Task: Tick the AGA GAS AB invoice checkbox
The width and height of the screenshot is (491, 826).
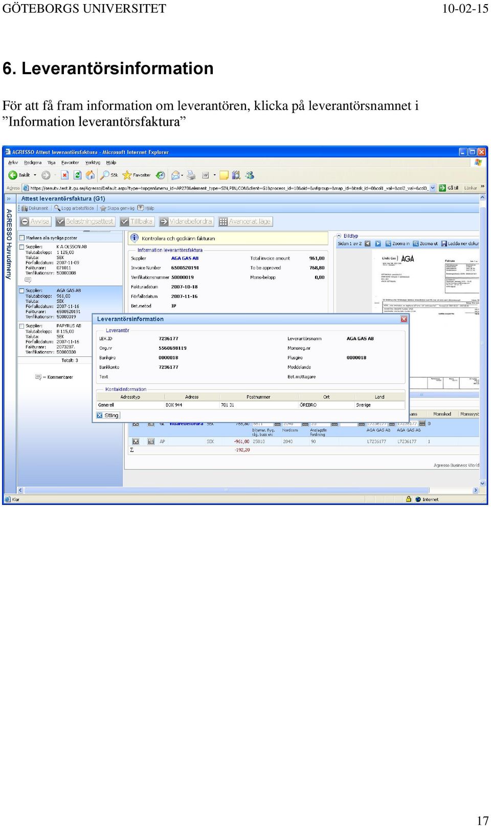Action: (x=22, y=291)
